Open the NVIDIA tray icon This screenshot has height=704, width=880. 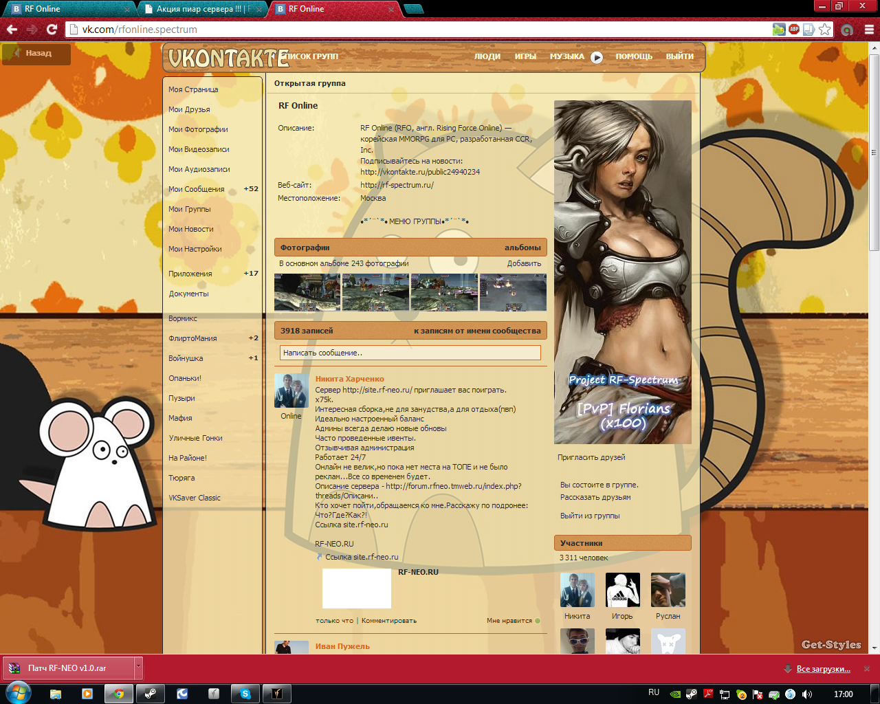coord(676,694)
